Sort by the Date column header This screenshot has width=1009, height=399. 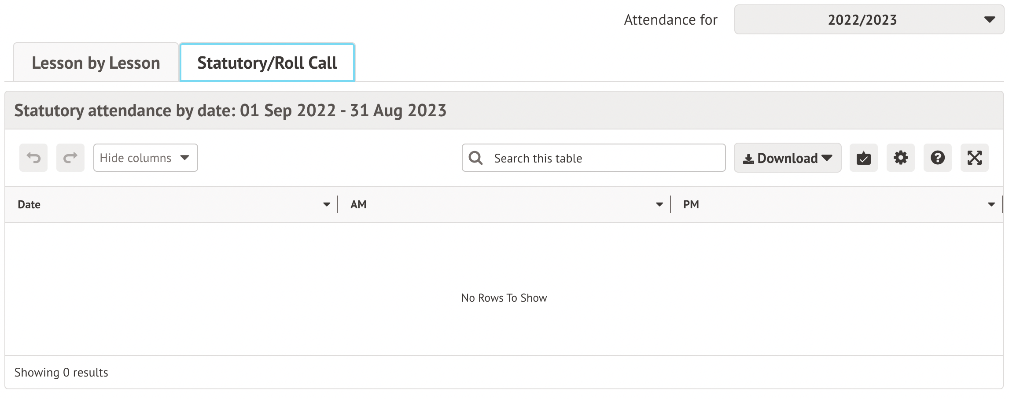pos(29,204)
